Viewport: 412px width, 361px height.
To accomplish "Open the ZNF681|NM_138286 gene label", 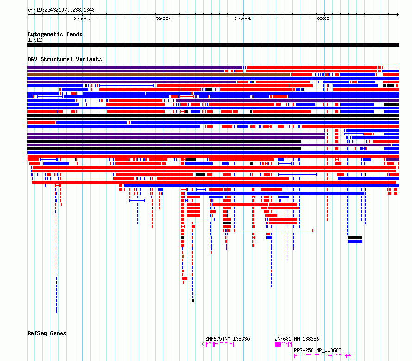I will click(x=297, y=339).
